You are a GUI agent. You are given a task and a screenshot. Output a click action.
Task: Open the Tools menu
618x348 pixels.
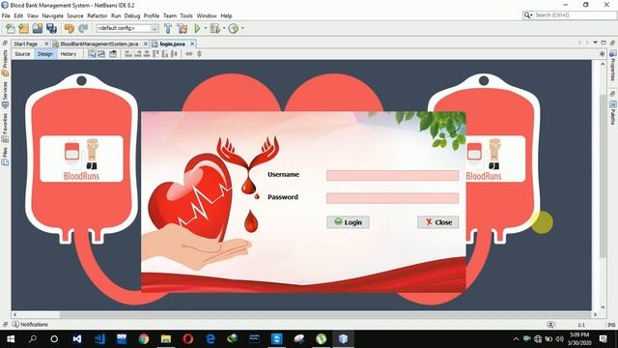pyautogui.click(x=186, y=15)
